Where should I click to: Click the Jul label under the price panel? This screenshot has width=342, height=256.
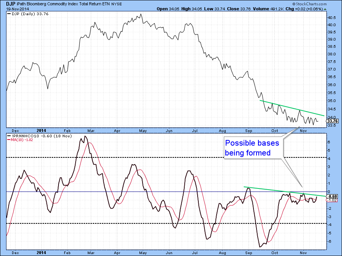point(195,131)
